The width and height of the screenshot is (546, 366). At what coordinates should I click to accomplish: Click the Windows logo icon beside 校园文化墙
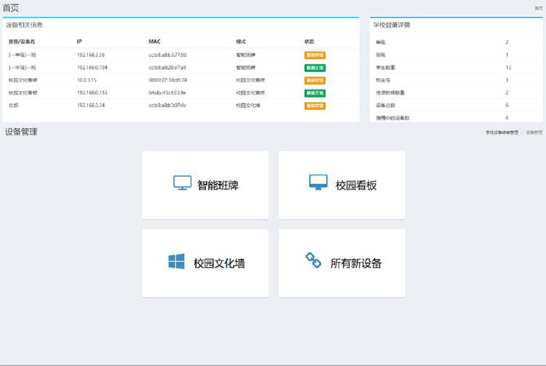(177, 261)
